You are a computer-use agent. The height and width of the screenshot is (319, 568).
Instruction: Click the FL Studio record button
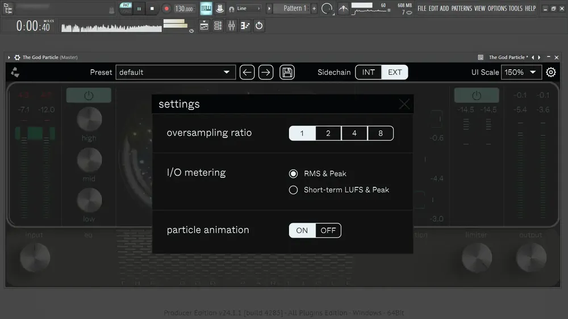pos(166,9)
